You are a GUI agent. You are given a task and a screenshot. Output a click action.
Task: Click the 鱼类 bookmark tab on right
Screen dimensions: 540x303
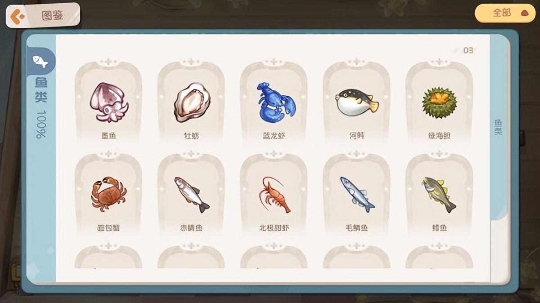(x=499, y=127)
